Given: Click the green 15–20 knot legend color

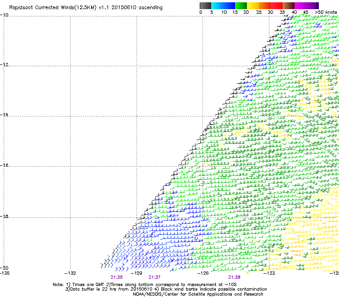Looking at the screenshot, I should (241, 5).
